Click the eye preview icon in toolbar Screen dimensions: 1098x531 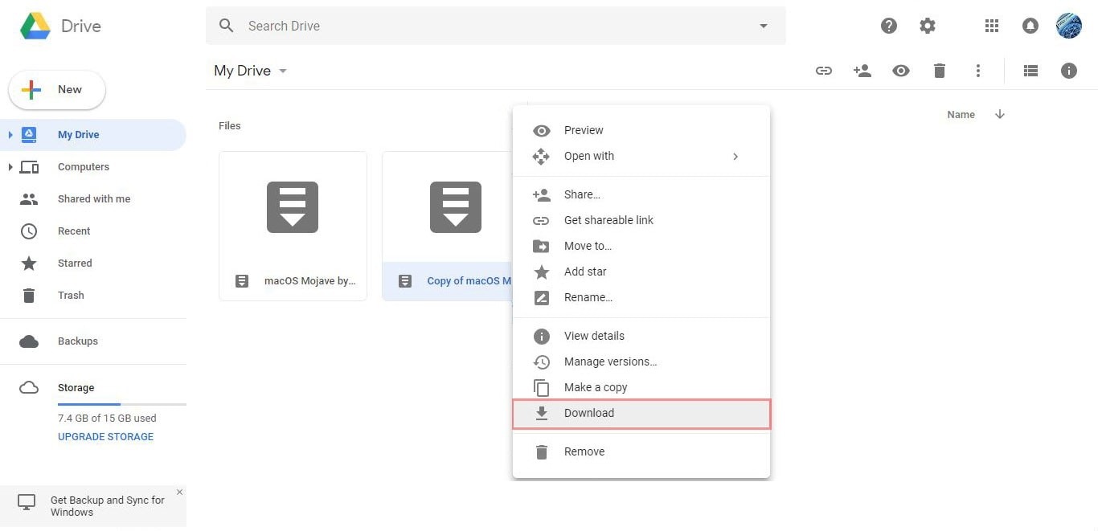(901, 71)
